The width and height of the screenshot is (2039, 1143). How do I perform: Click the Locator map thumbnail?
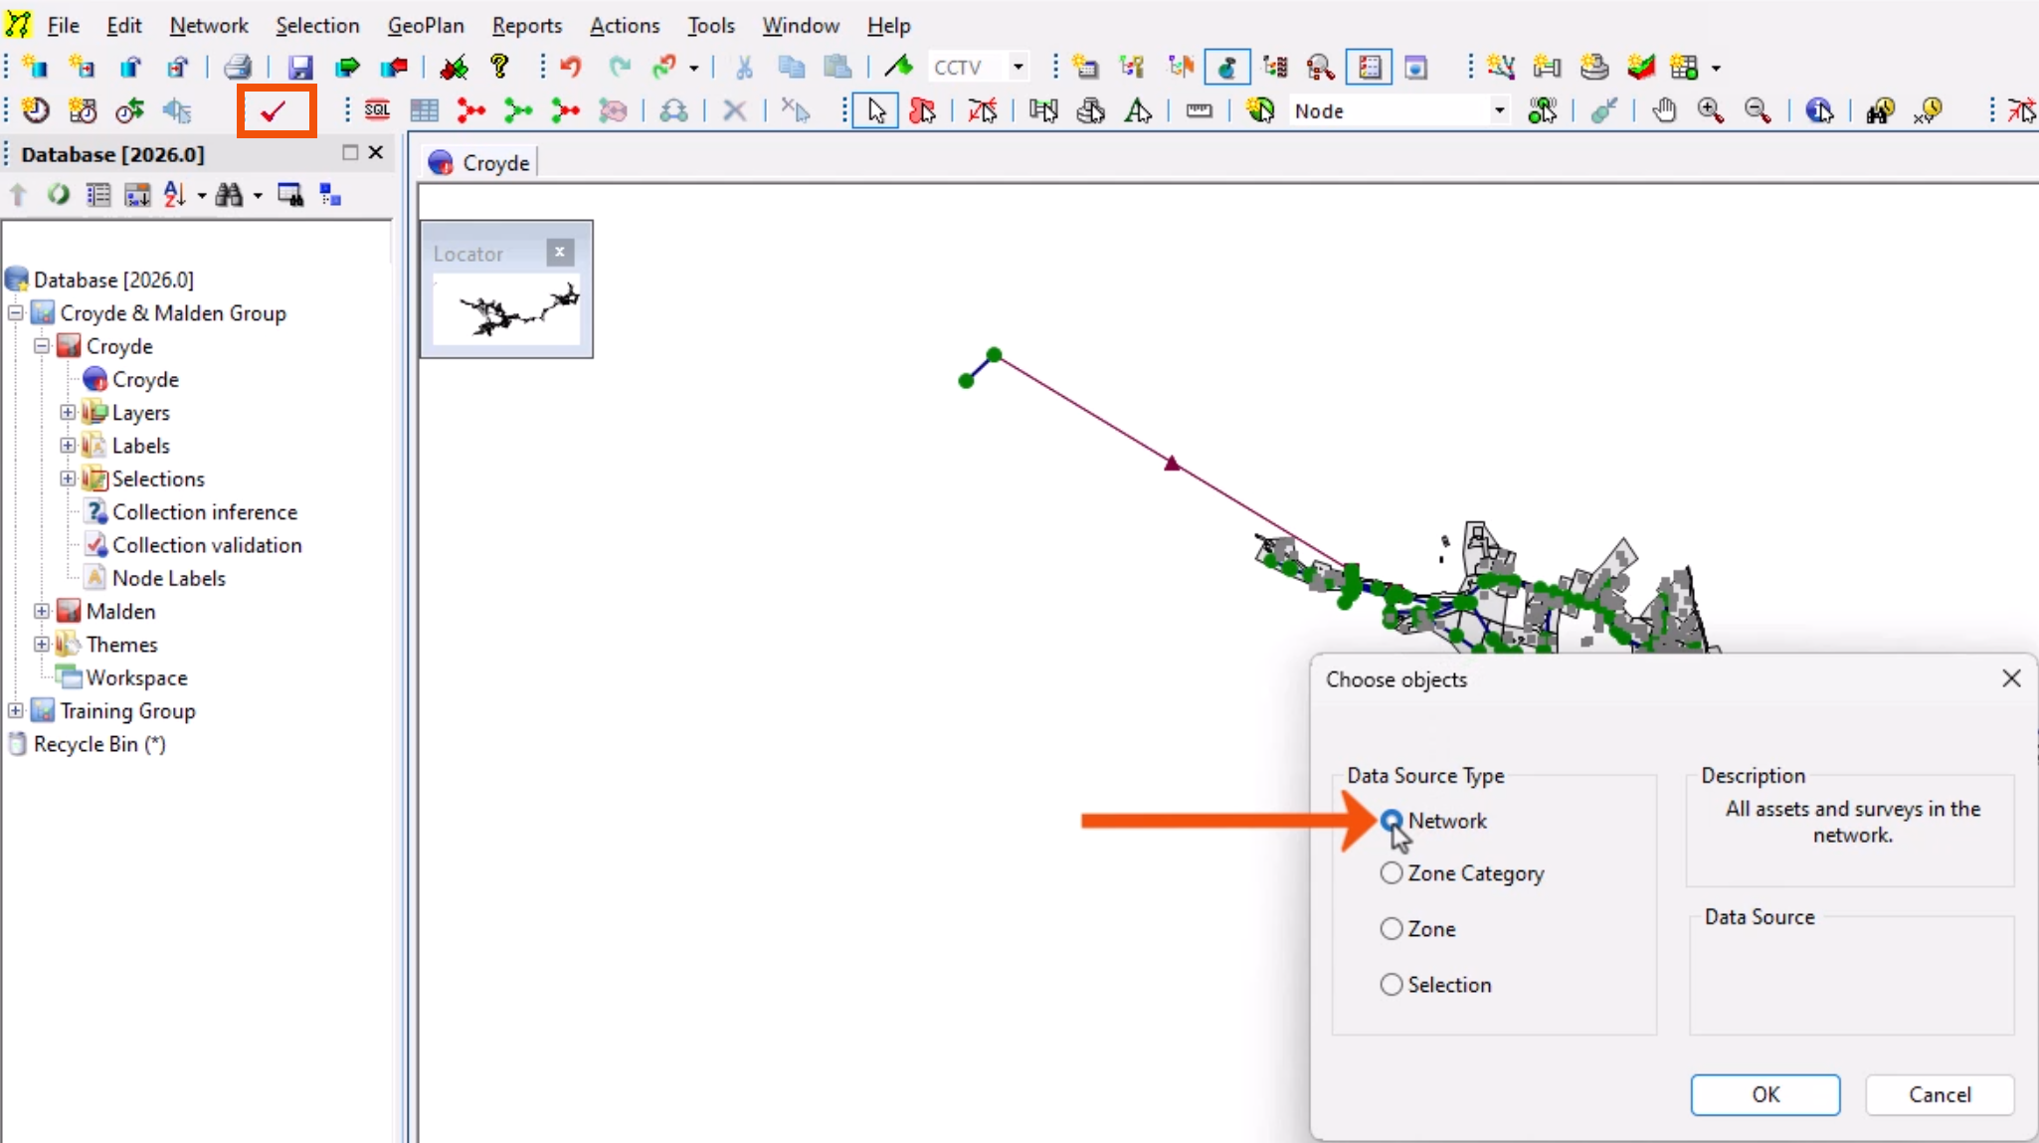click(507, 310)
